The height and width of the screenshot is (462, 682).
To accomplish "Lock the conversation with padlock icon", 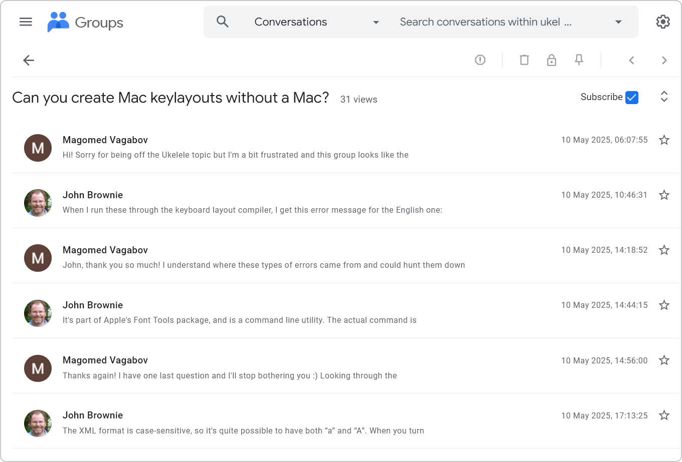I will pyautogui.click(x=552, y=60).
